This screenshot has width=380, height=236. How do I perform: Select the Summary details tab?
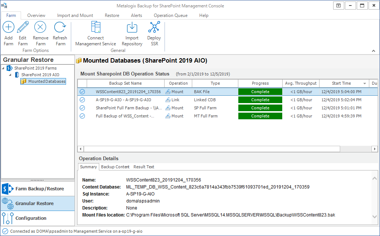pyautogui.click(x=89, y=167)
